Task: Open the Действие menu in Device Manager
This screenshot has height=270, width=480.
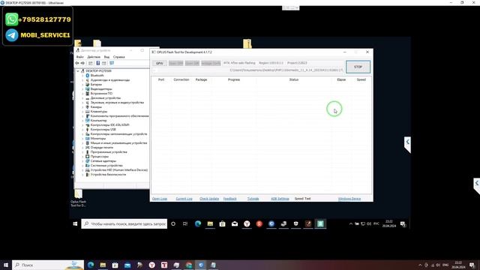Action: point(94,57)
